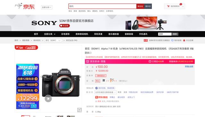Expand 全部分类 in the black nav bar
Screen dimensions: 205x117
coord(50,34)
